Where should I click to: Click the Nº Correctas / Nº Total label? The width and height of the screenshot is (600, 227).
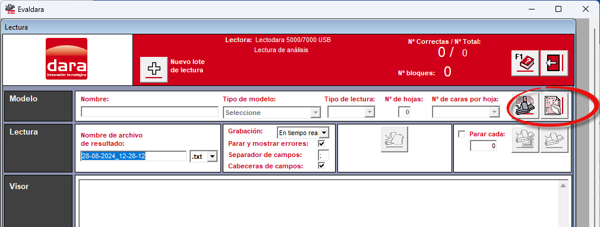coord(444,42)
